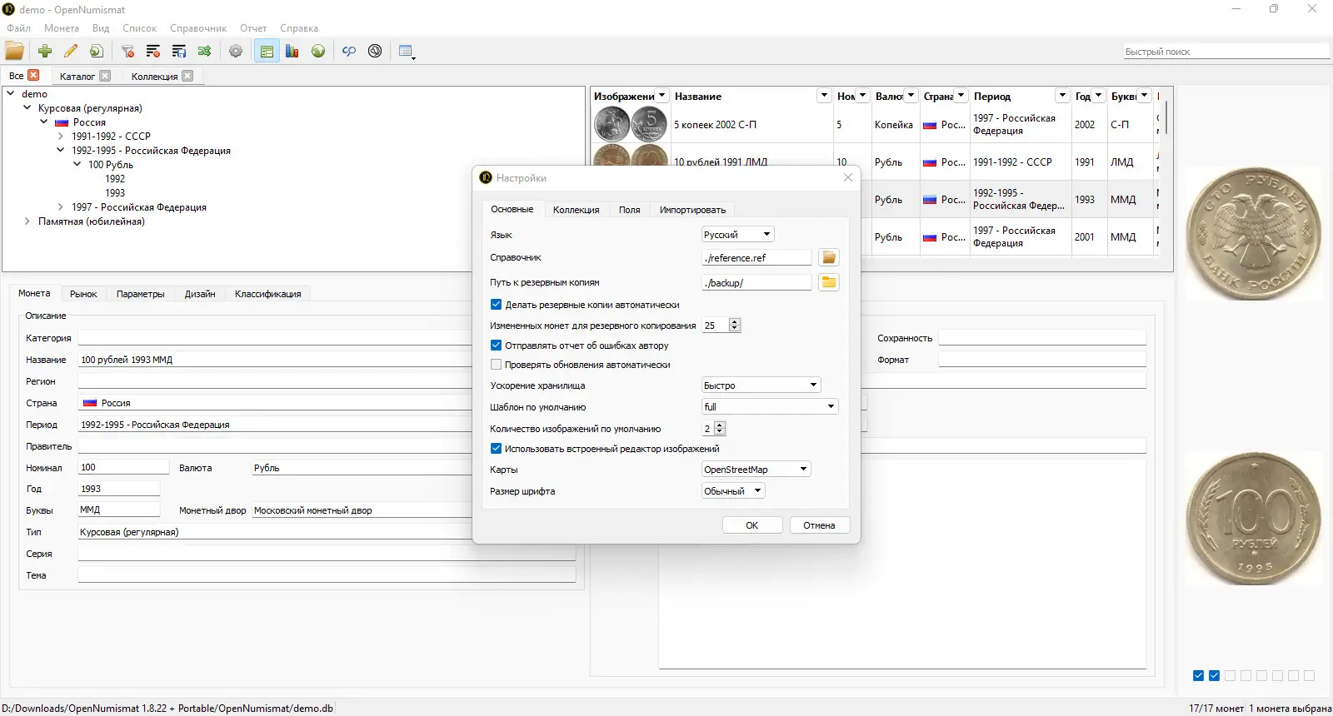
Task: Click the obverse coin image with the eagle
Action: tap(1254, 233)
